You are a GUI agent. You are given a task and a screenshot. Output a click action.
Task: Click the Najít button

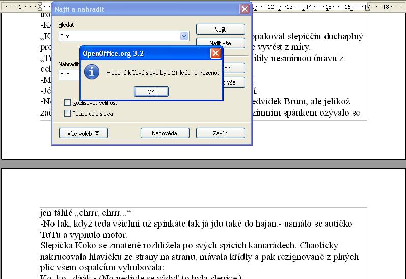[x=221, y=29]
